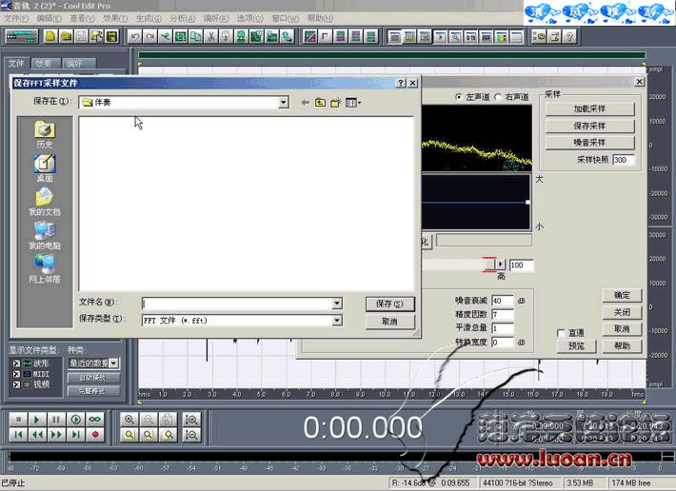This screenshot has height=491, width=676.
Task: Click the 噪音采样 noise profile button
Action: coord(589,143)
